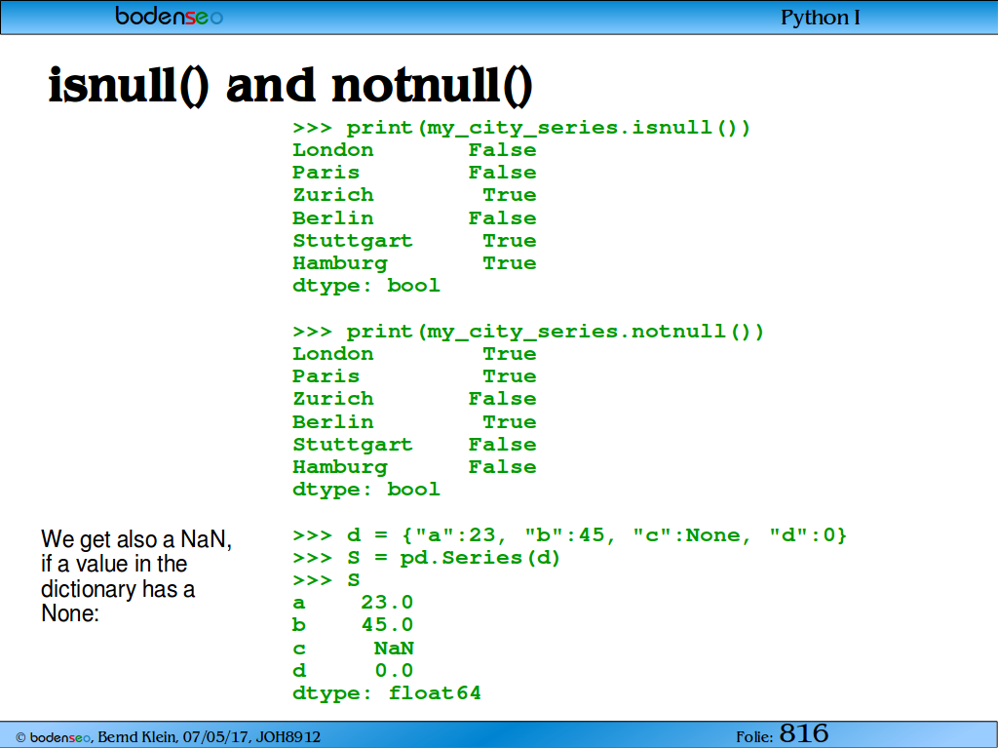
Task: Click the footer copyright text 'Bernd Klein, 07/05/17'
Action: tap(168, 737)
